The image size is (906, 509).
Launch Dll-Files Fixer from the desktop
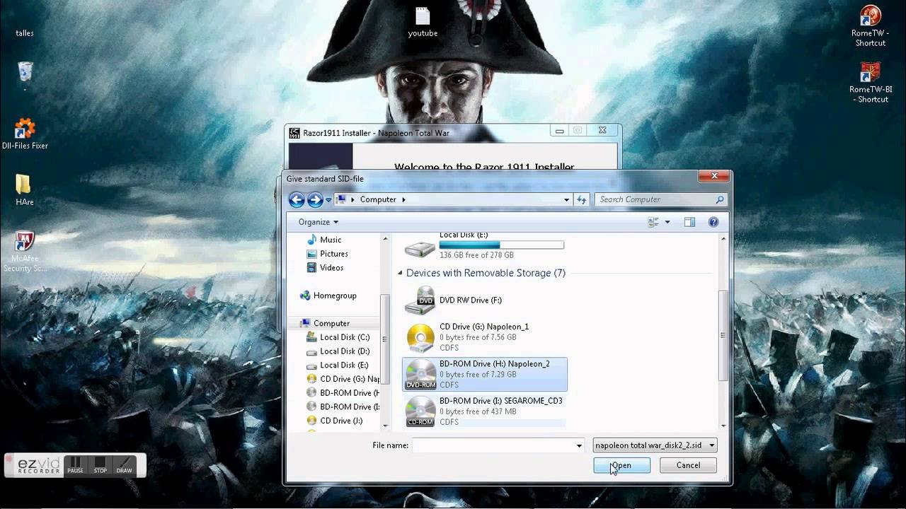[25, 134]
